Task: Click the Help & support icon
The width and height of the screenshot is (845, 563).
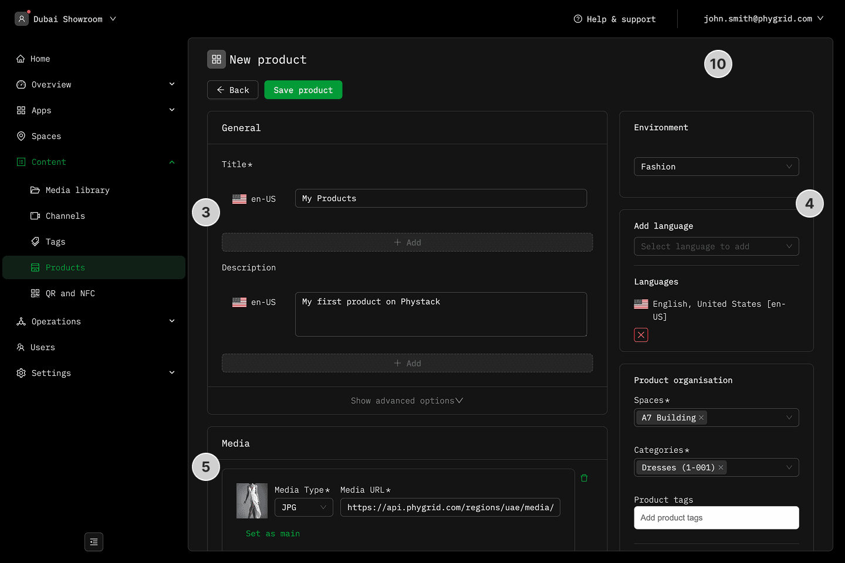Action: pyautogui.click(x=578, y=19)
